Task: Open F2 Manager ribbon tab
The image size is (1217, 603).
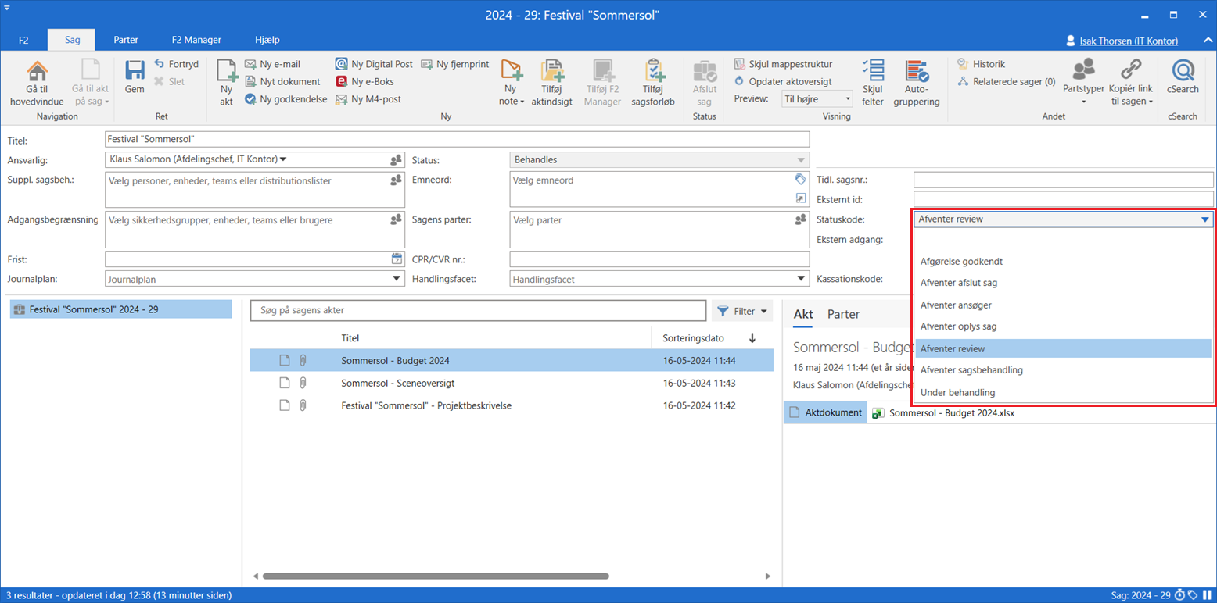Action: pyautogui.click(x=196, y=40)
